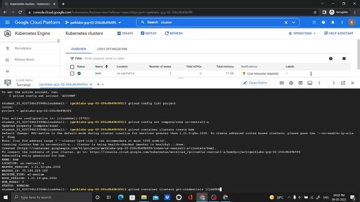Toggle the select-all clusters checkbox
Viewport: 360px width, 202px height.
[x=72, y=67]
